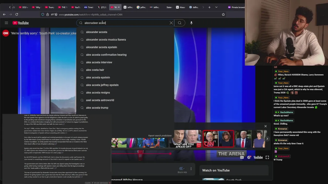Close the active YouTube tab
328x184 pixels.
coord(119,7)
